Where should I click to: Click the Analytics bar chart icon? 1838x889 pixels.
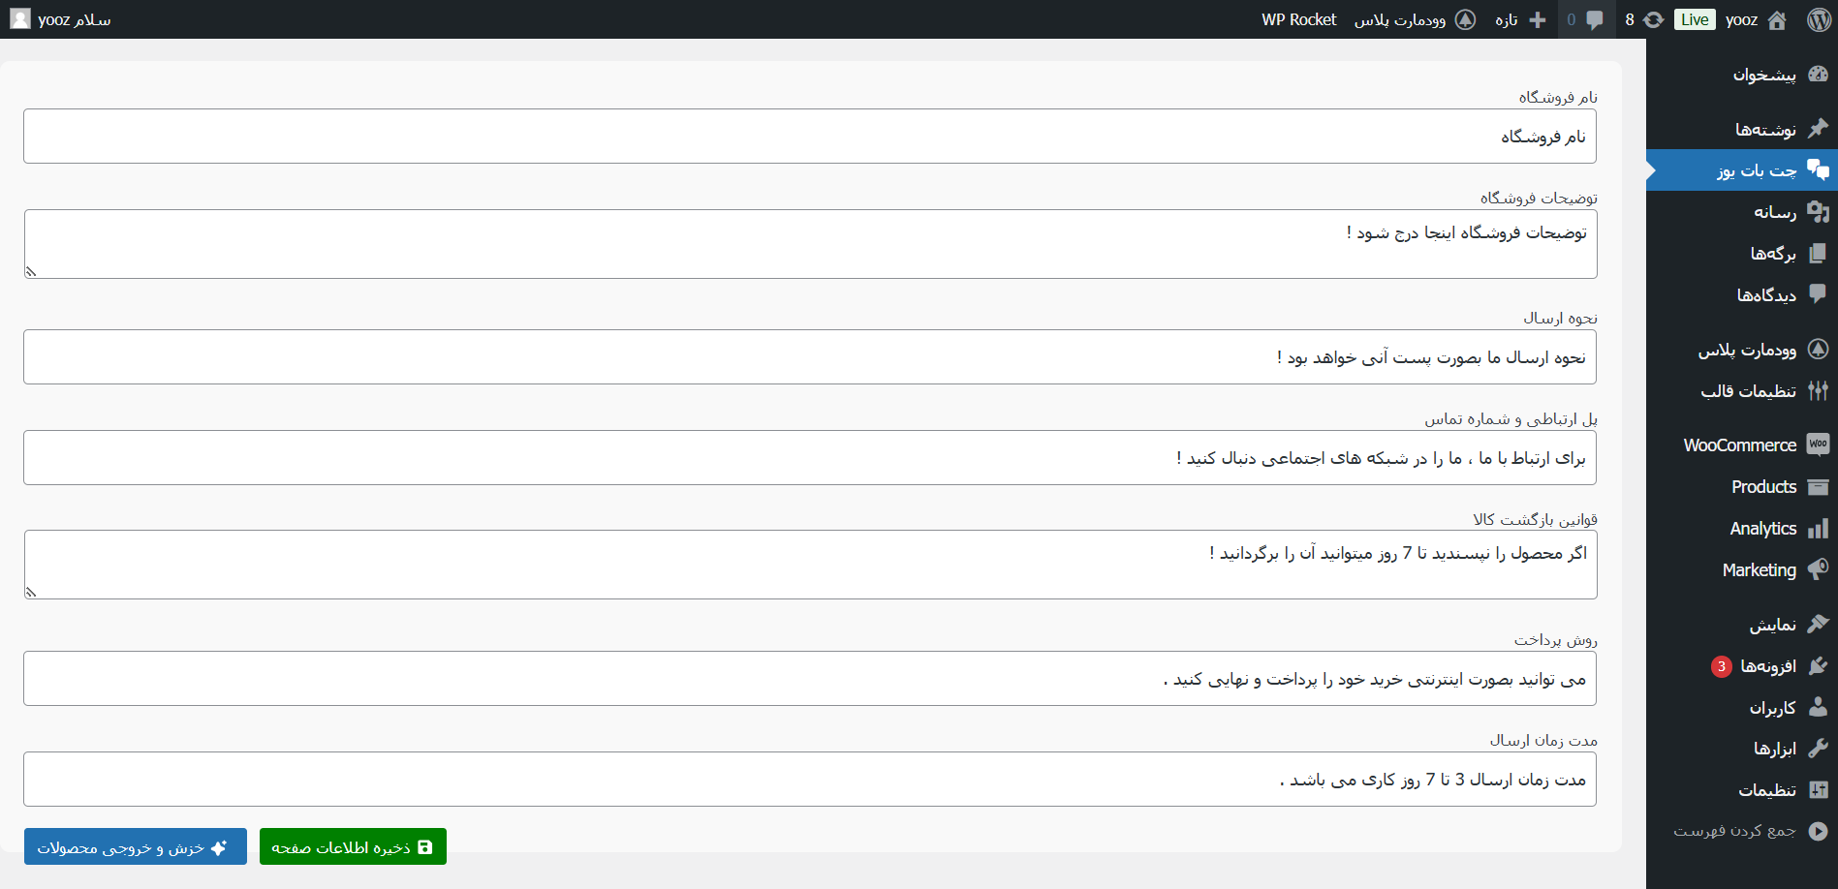pos(1819,528)
